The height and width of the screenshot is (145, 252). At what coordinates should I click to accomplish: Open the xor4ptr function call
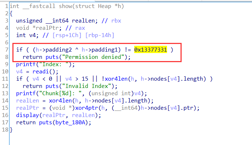click(87, 108)
